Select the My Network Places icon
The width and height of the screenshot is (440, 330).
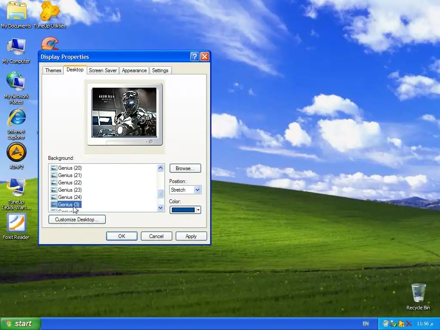pyautogui.click(x=16, y=88)
